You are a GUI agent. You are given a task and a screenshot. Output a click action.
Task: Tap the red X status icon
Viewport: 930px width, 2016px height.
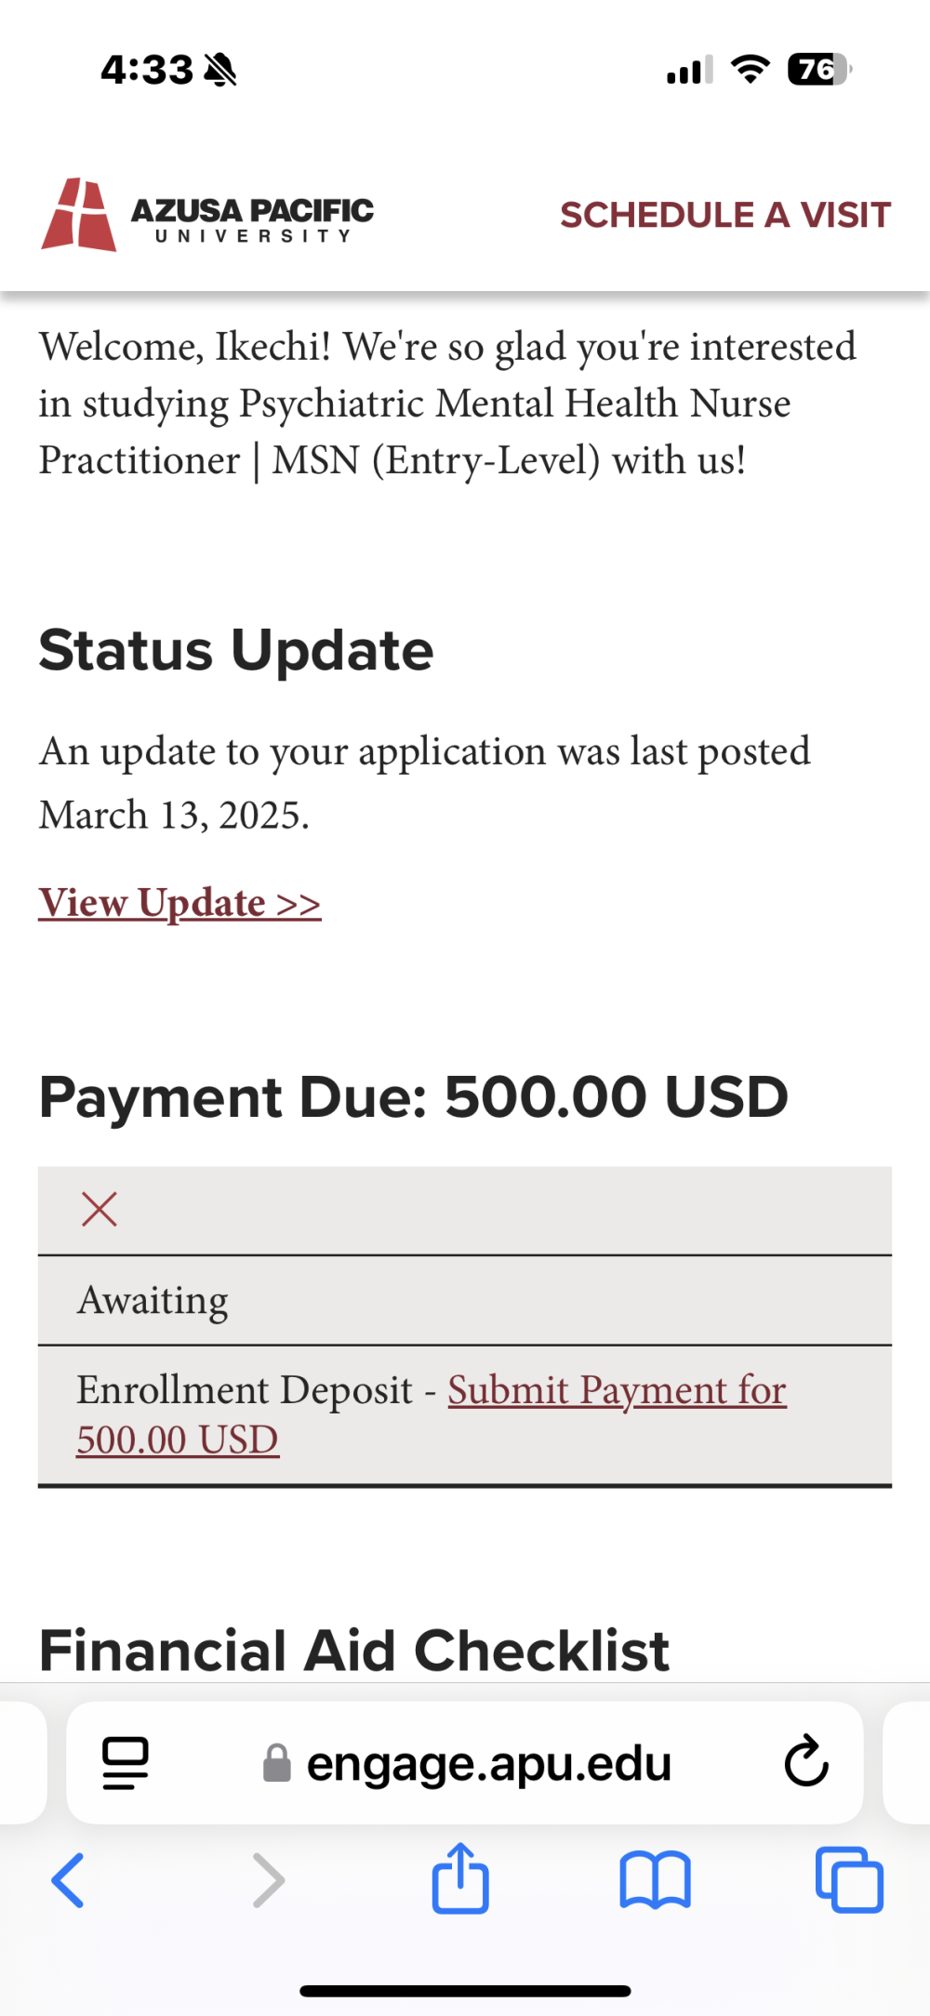point(100,1210)
